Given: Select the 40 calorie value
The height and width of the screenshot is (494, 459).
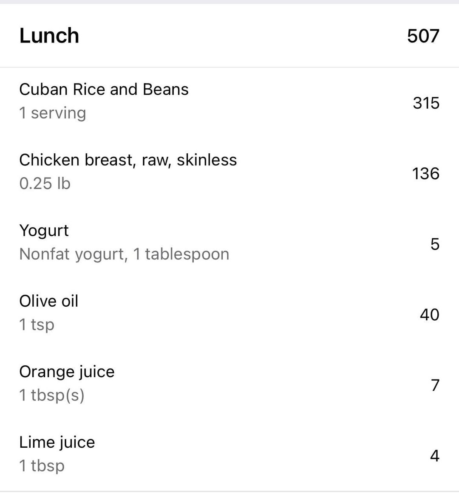Looking at the screenshot, I should (x=429, y=314).
